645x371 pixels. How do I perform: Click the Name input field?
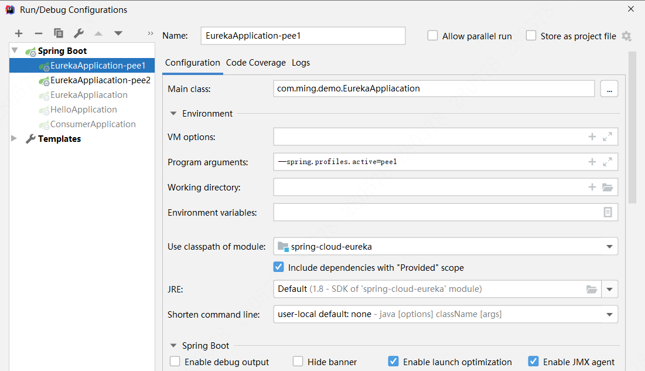tap(303, 36)
